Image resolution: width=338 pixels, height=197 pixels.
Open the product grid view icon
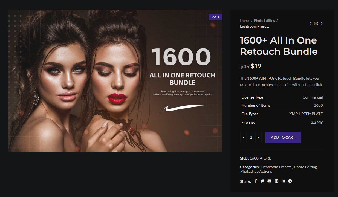point(316,24)
